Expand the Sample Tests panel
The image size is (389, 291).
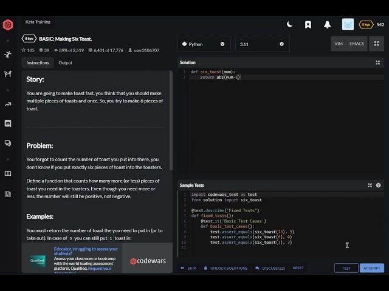[x=370, y=186]
